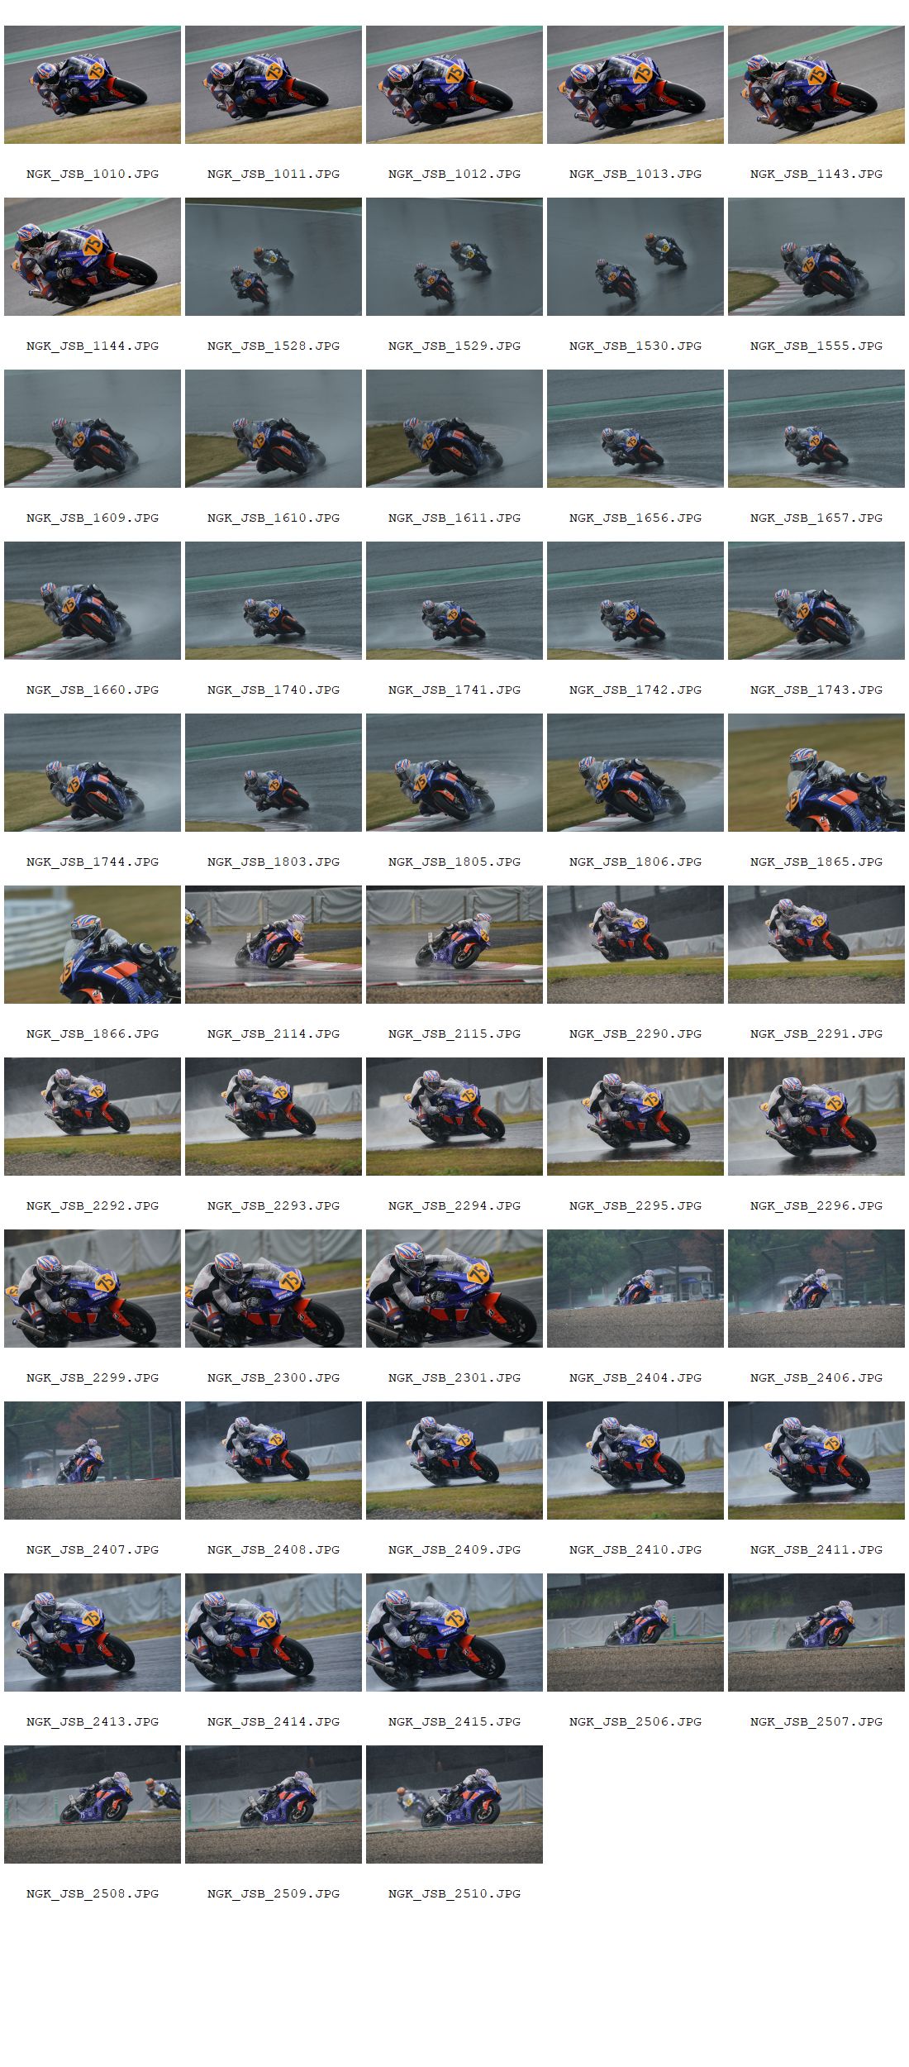The height and width of the screenshot is (2067, 909).
Task: Click the NGK_JSB_2114.JPG thumbnail
Action: point(274,944)
